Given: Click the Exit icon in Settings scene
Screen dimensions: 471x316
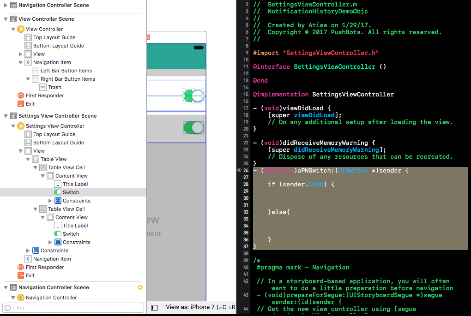Looking at the screenshot, I should coord(21,275).
